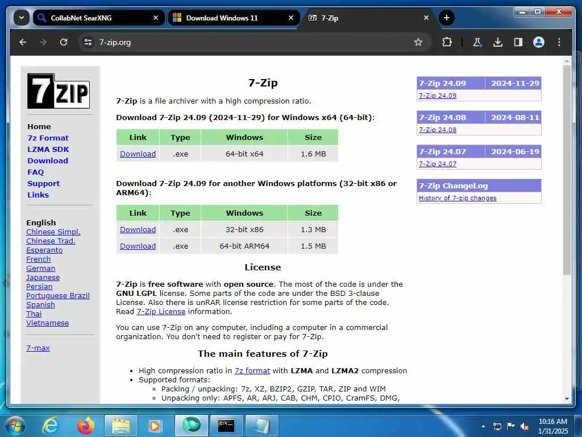Open Chrome Labs flask icon
The width and height of the screenshot is (582, 437).
477,42
